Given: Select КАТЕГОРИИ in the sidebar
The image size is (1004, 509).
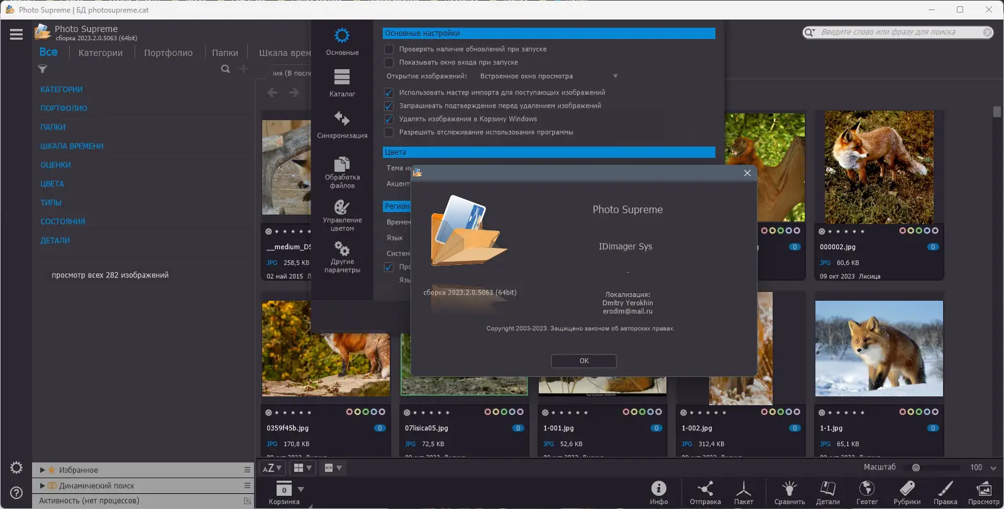Looking at the screenshot, I should point(62,89).
